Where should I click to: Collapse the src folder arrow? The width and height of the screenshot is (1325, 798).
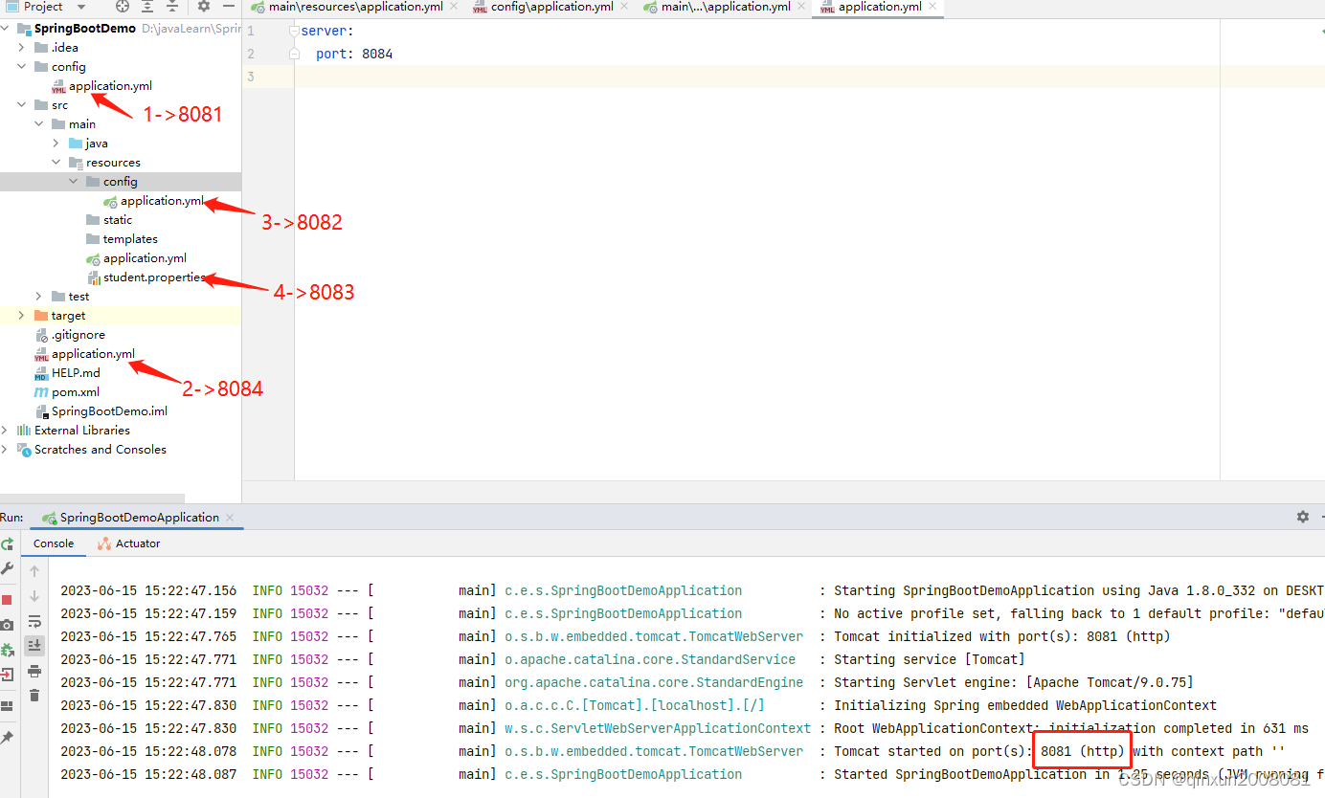(x=22, y=105)
